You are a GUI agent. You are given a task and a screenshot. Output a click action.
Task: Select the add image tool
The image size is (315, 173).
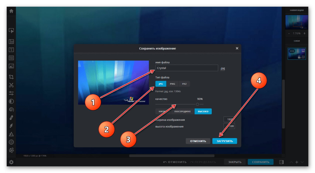click(11, 66)
